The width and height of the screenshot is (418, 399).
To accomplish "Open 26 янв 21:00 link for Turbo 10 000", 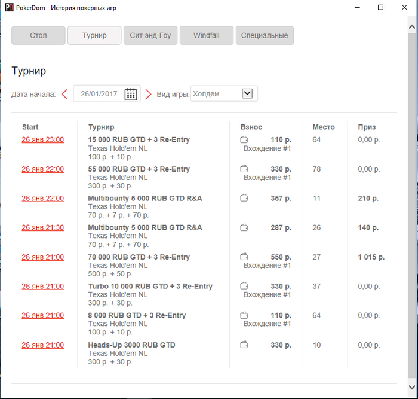I will tap(42, 287).
